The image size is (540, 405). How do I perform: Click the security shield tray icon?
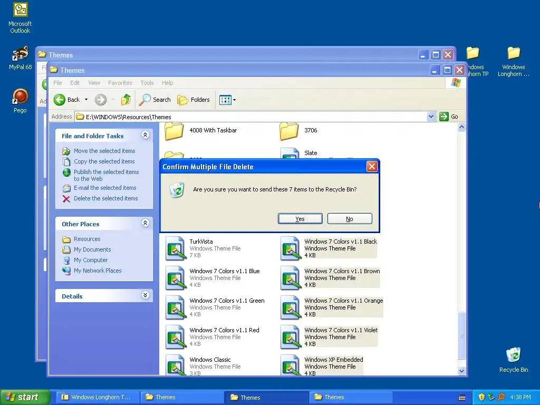point(481,397)
